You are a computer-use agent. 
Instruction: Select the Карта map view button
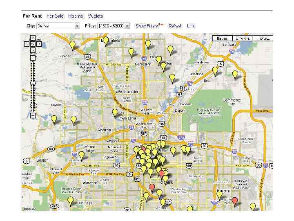tap(222, 38)
